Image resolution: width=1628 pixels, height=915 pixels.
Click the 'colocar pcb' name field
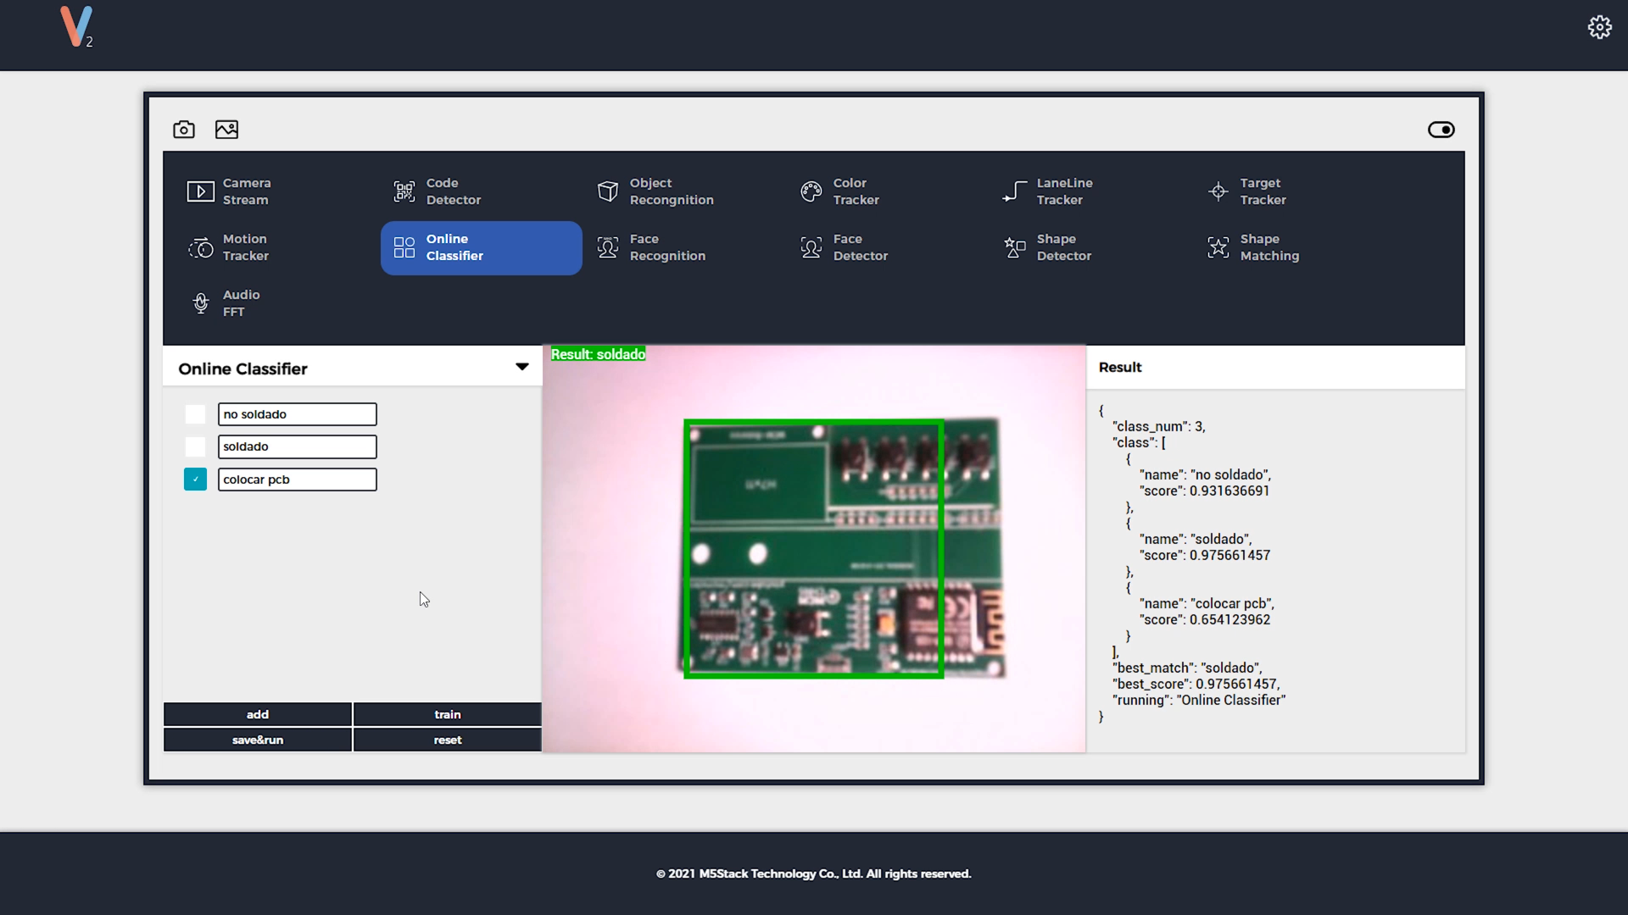297,480
